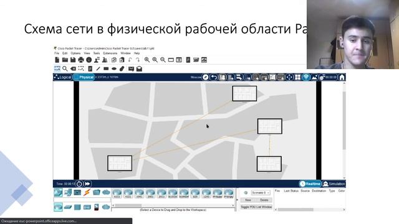The width and height of the screenshot is (399, 224).
Task: Select the bottom-left building on the map
Action: click(x=120, y=163)
